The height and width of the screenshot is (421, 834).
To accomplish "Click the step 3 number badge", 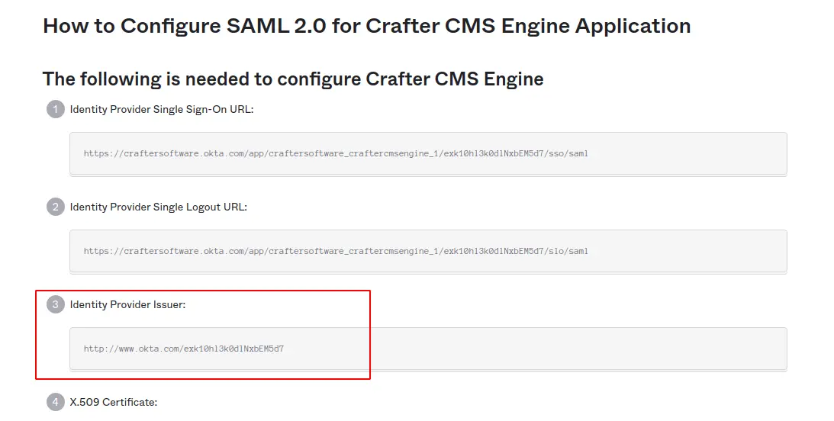I will pyautogui.click(x=56, y=304).
